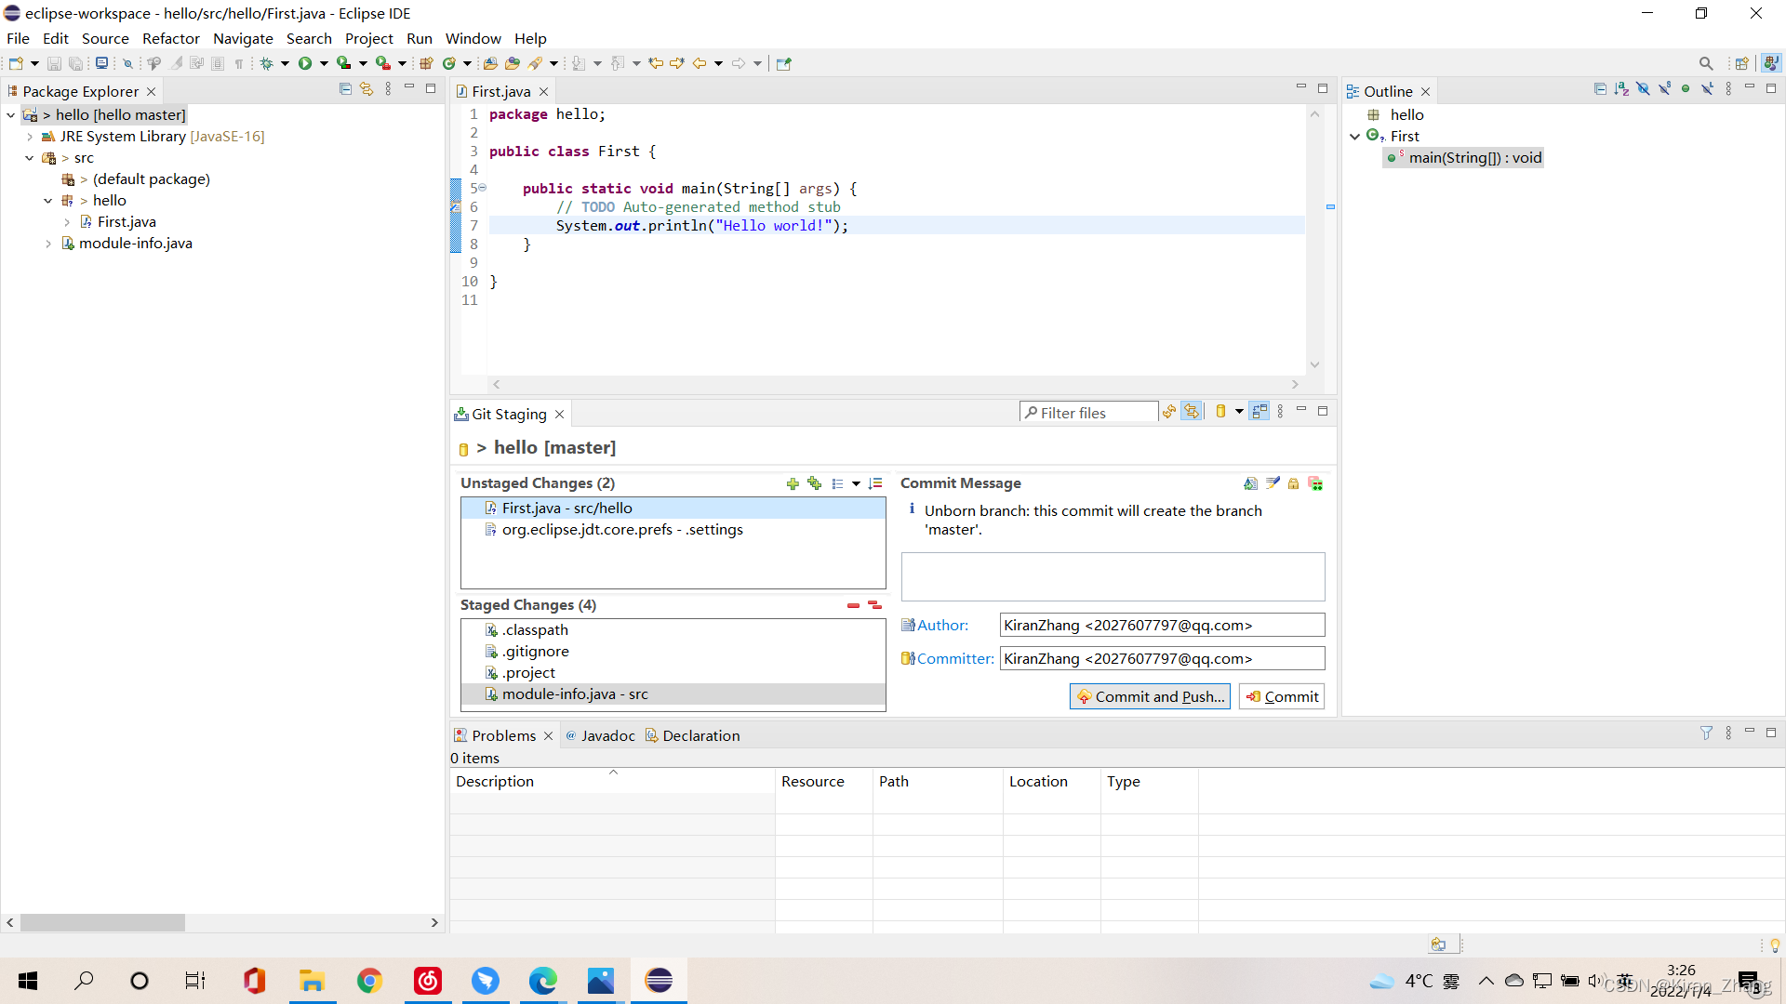Toggle Show Whitespace Characters in the editor
1786x1004 pixels.
coord(239,62)
